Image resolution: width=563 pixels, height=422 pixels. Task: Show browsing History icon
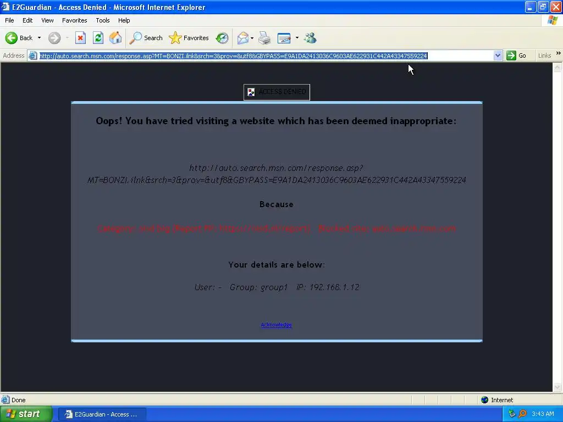(222, 38)
